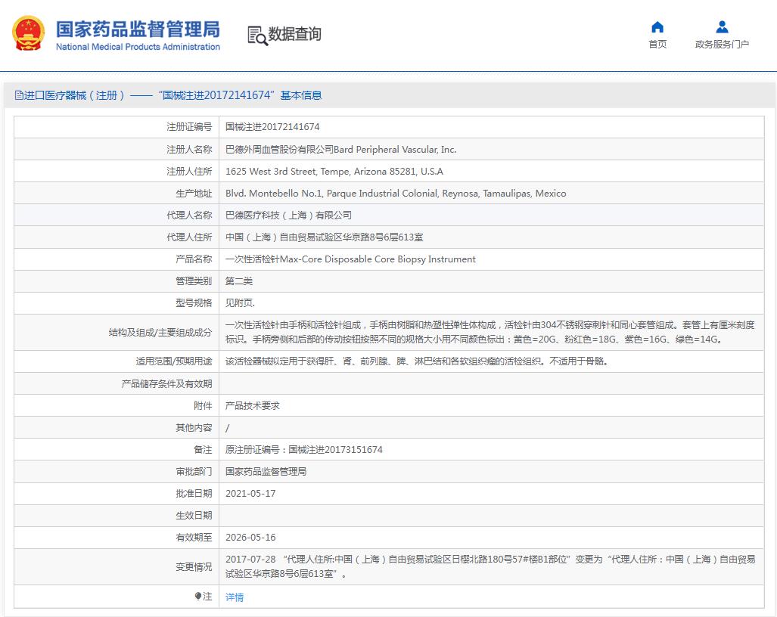Image resolution: width=777 pixels, height=617 pixels.
Task: Click the document icon before 进口医疗器械
Action: [19, 95]
